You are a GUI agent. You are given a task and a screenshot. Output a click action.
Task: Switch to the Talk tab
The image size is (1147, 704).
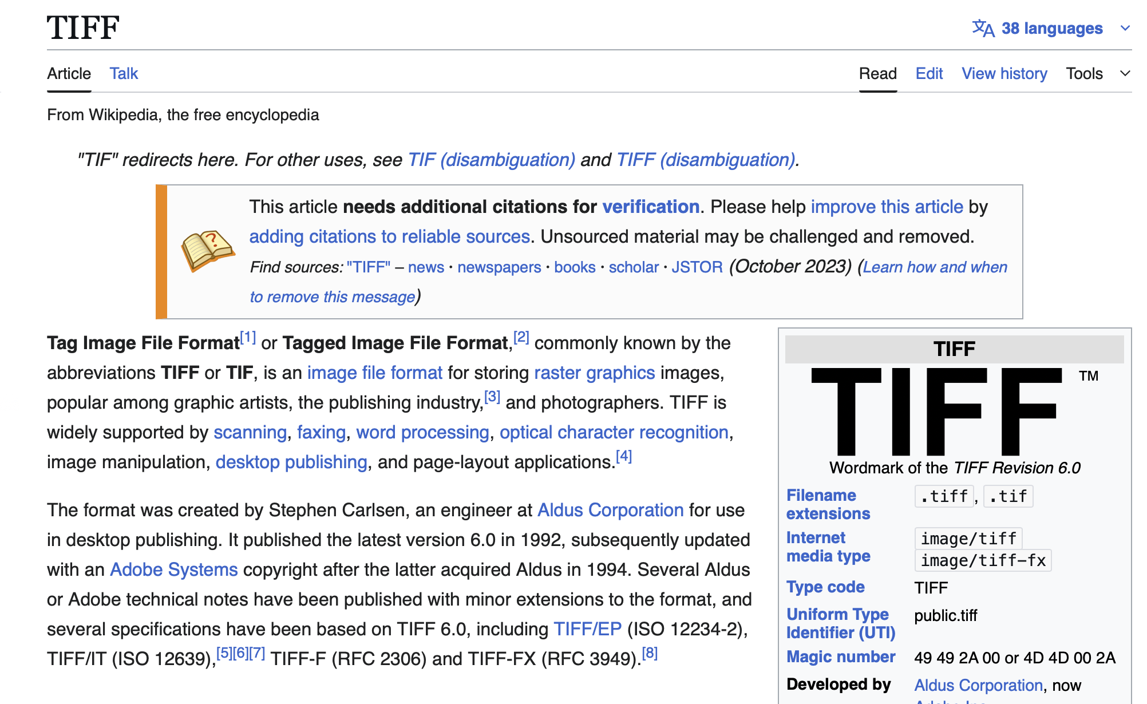(x=123, y=73)
